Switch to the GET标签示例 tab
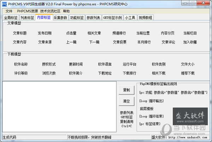The width and height of the screenshot is (212, 142). click(x=112, y=18)
